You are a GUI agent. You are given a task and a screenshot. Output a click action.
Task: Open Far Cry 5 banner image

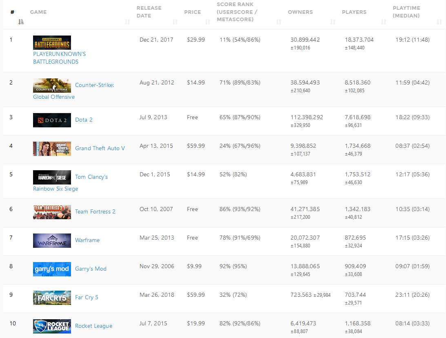click(x=52, y=298)
